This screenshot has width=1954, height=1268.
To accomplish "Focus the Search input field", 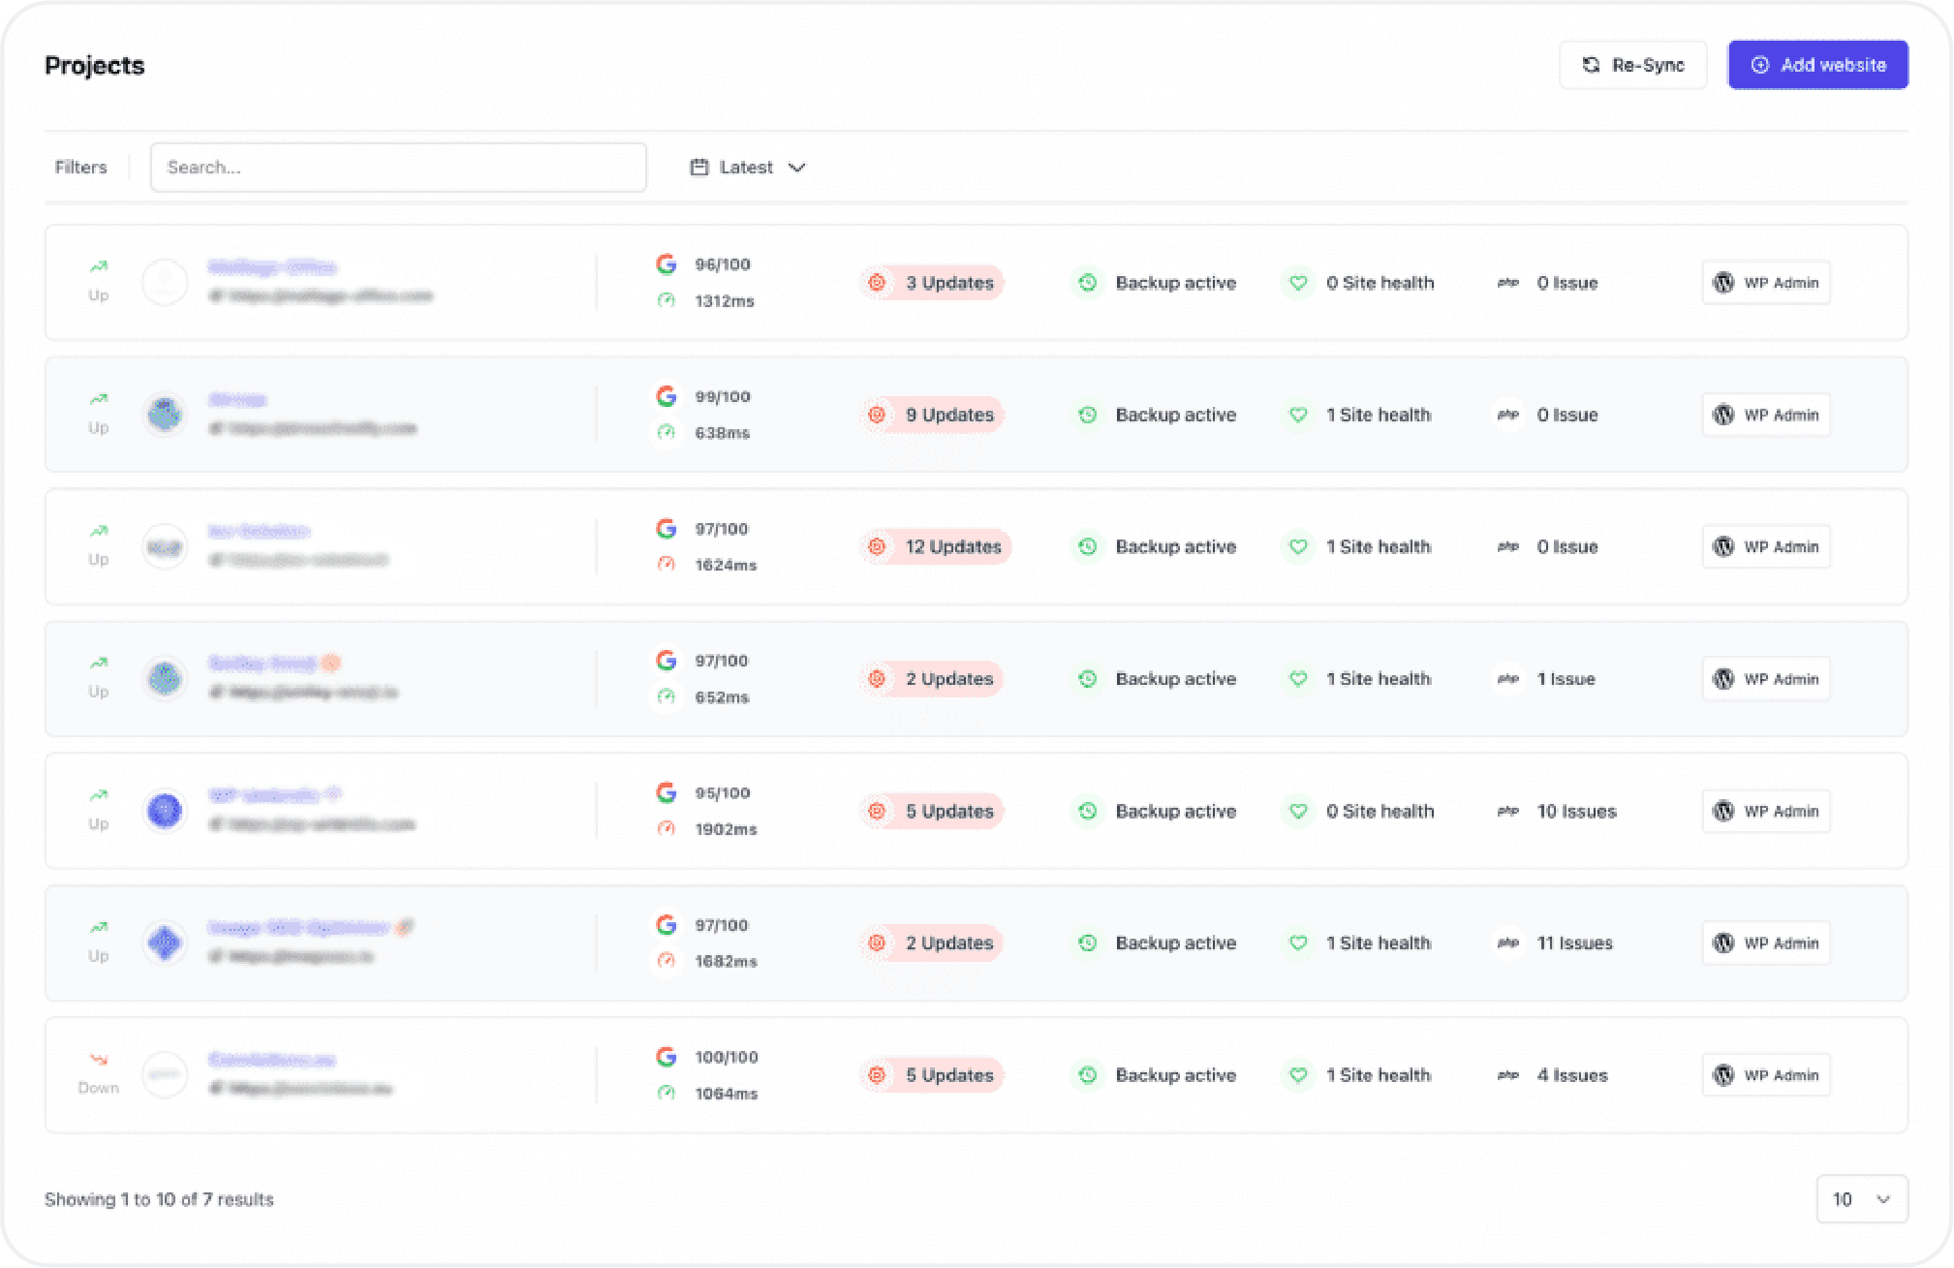I will 398,168.
